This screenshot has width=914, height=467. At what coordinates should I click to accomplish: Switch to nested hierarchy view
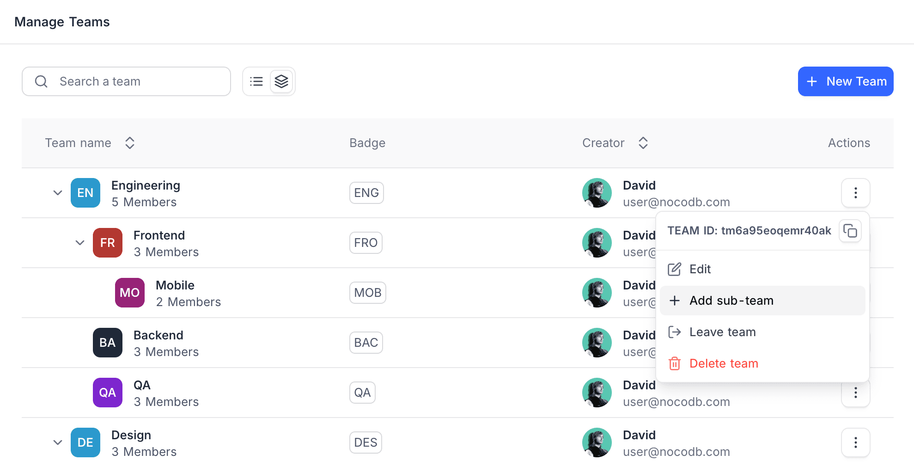[281, 81]
